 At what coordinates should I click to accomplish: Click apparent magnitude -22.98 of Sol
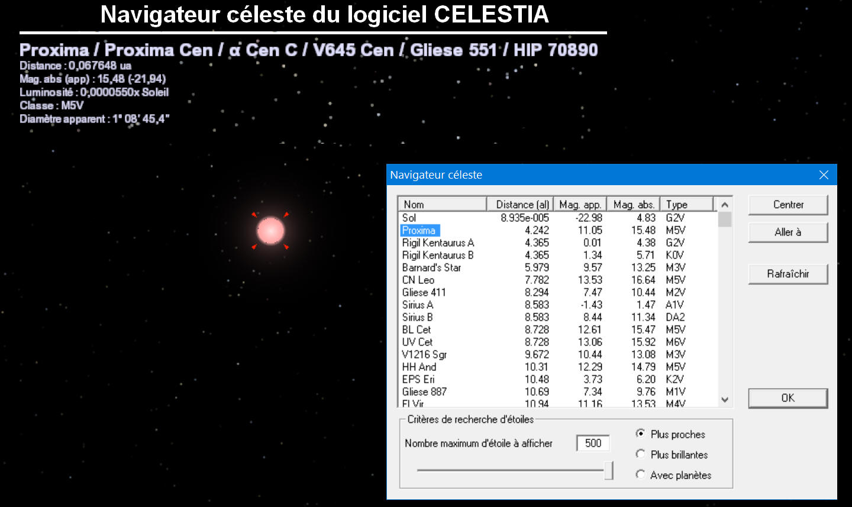click(589, 218)
